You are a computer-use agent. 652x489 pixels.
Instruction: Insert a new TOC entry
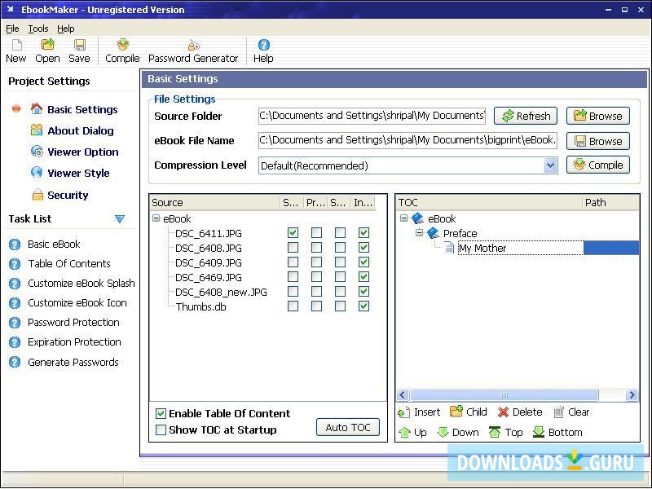point(419,412)
